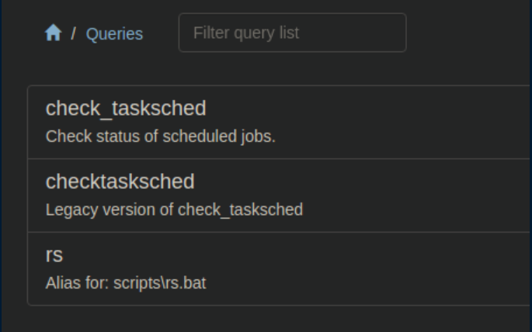Viewport: 532px width, 332px height.
Task: Select the second query list row
Action: click(280, 195)
